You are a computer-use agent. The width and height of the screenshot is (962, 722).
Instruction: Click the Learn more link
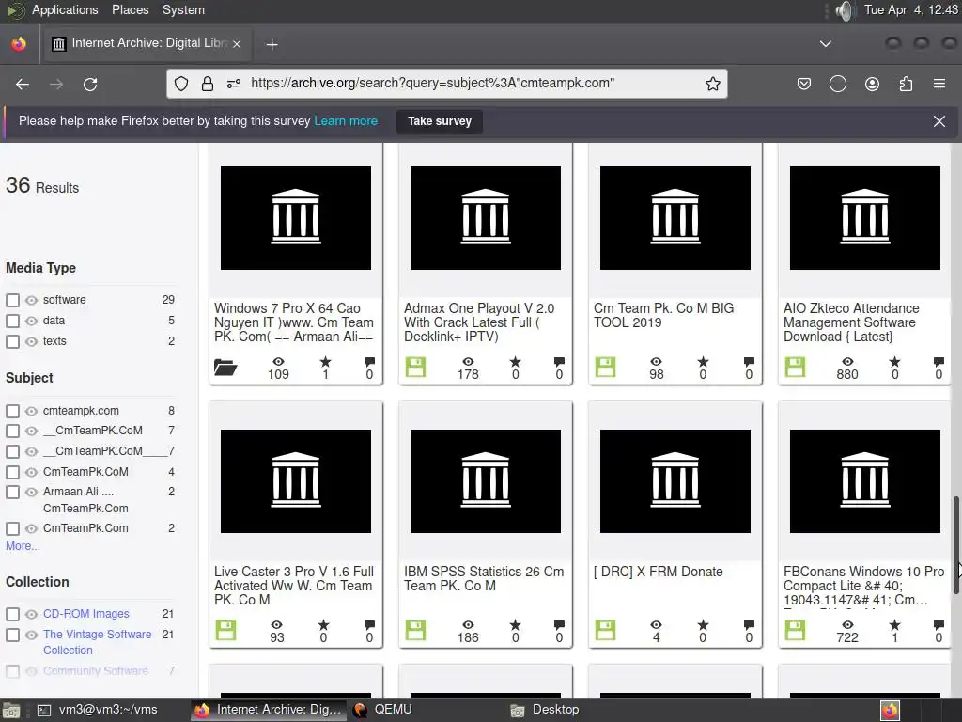point(346,121)
